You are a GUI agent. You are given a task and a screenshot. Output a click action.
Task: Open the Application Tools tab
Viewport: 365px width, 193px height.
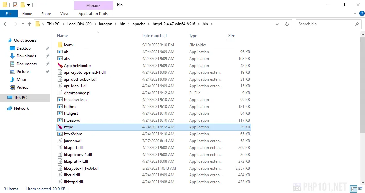(93, 14)
